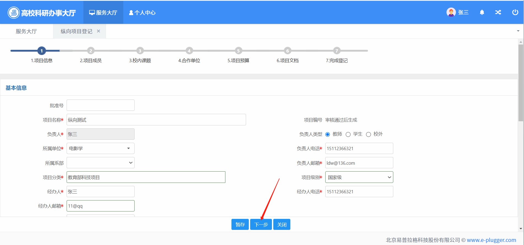This screenshot has height=245, width=524.
Task: Click the power logout icon
Action: [515, 12]
